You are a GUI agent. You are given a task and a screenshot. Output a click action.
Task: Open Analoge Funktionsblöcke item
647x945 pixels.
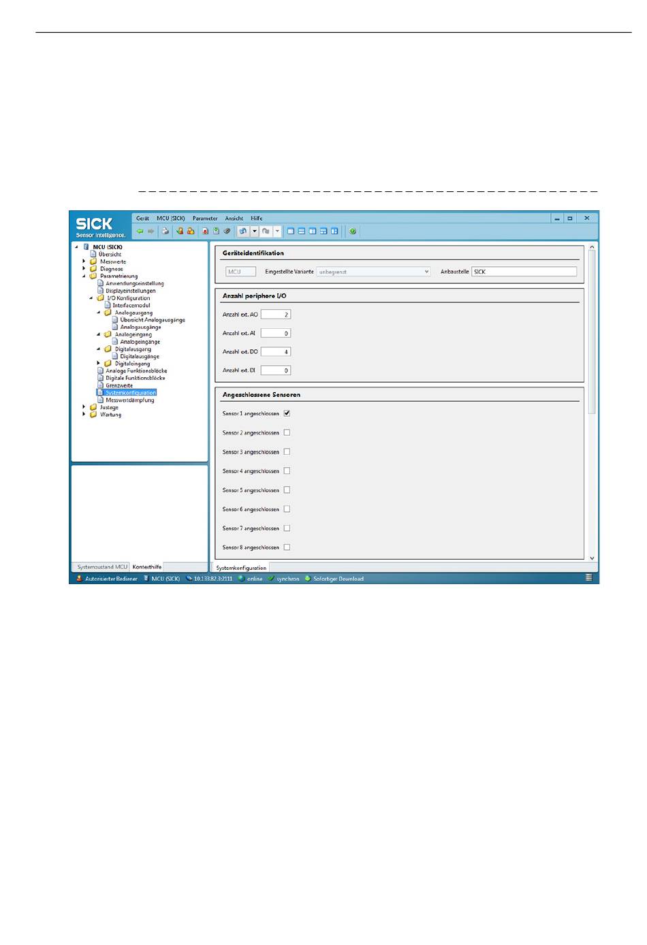(x=136, y=371)
